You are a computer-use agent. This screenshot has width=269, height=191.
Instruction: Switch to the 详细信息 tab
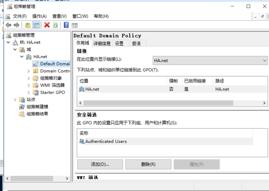click(102, 43)
